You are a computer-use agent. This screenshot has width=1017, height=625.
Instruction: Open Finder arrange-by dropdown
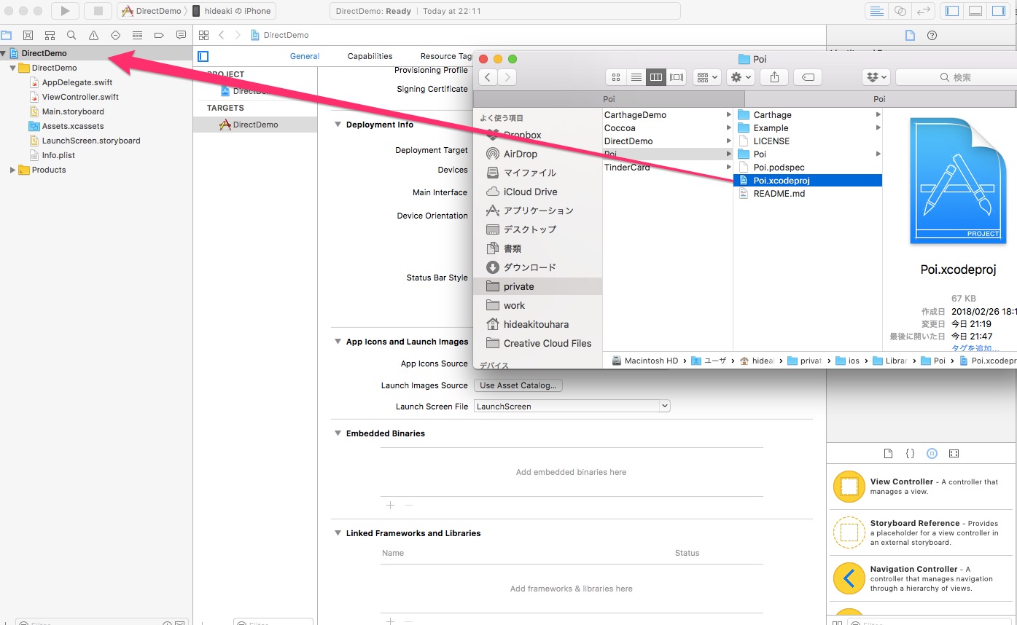[x=706, y=77]
